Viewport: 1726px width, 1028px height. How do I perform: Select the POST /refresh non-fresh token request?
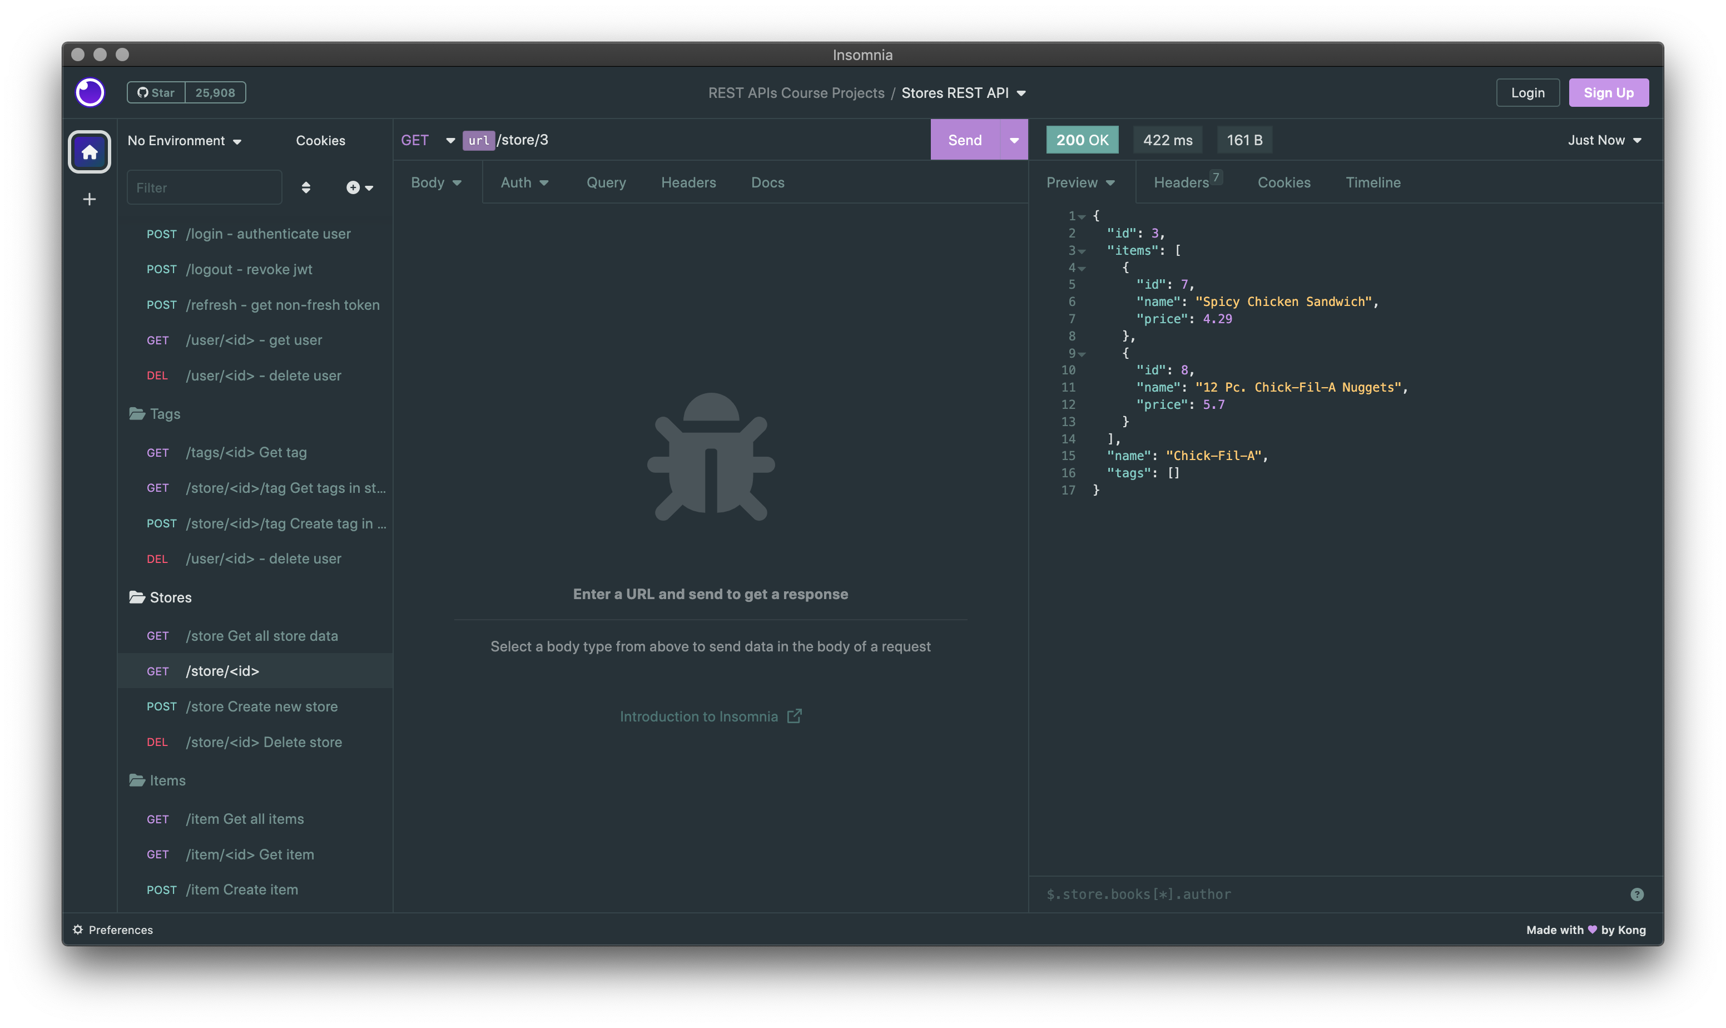pyautogui.click(x=255, y=305)
